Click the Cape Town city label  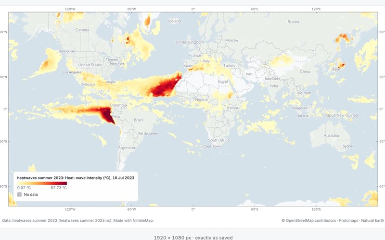[212, 146]
